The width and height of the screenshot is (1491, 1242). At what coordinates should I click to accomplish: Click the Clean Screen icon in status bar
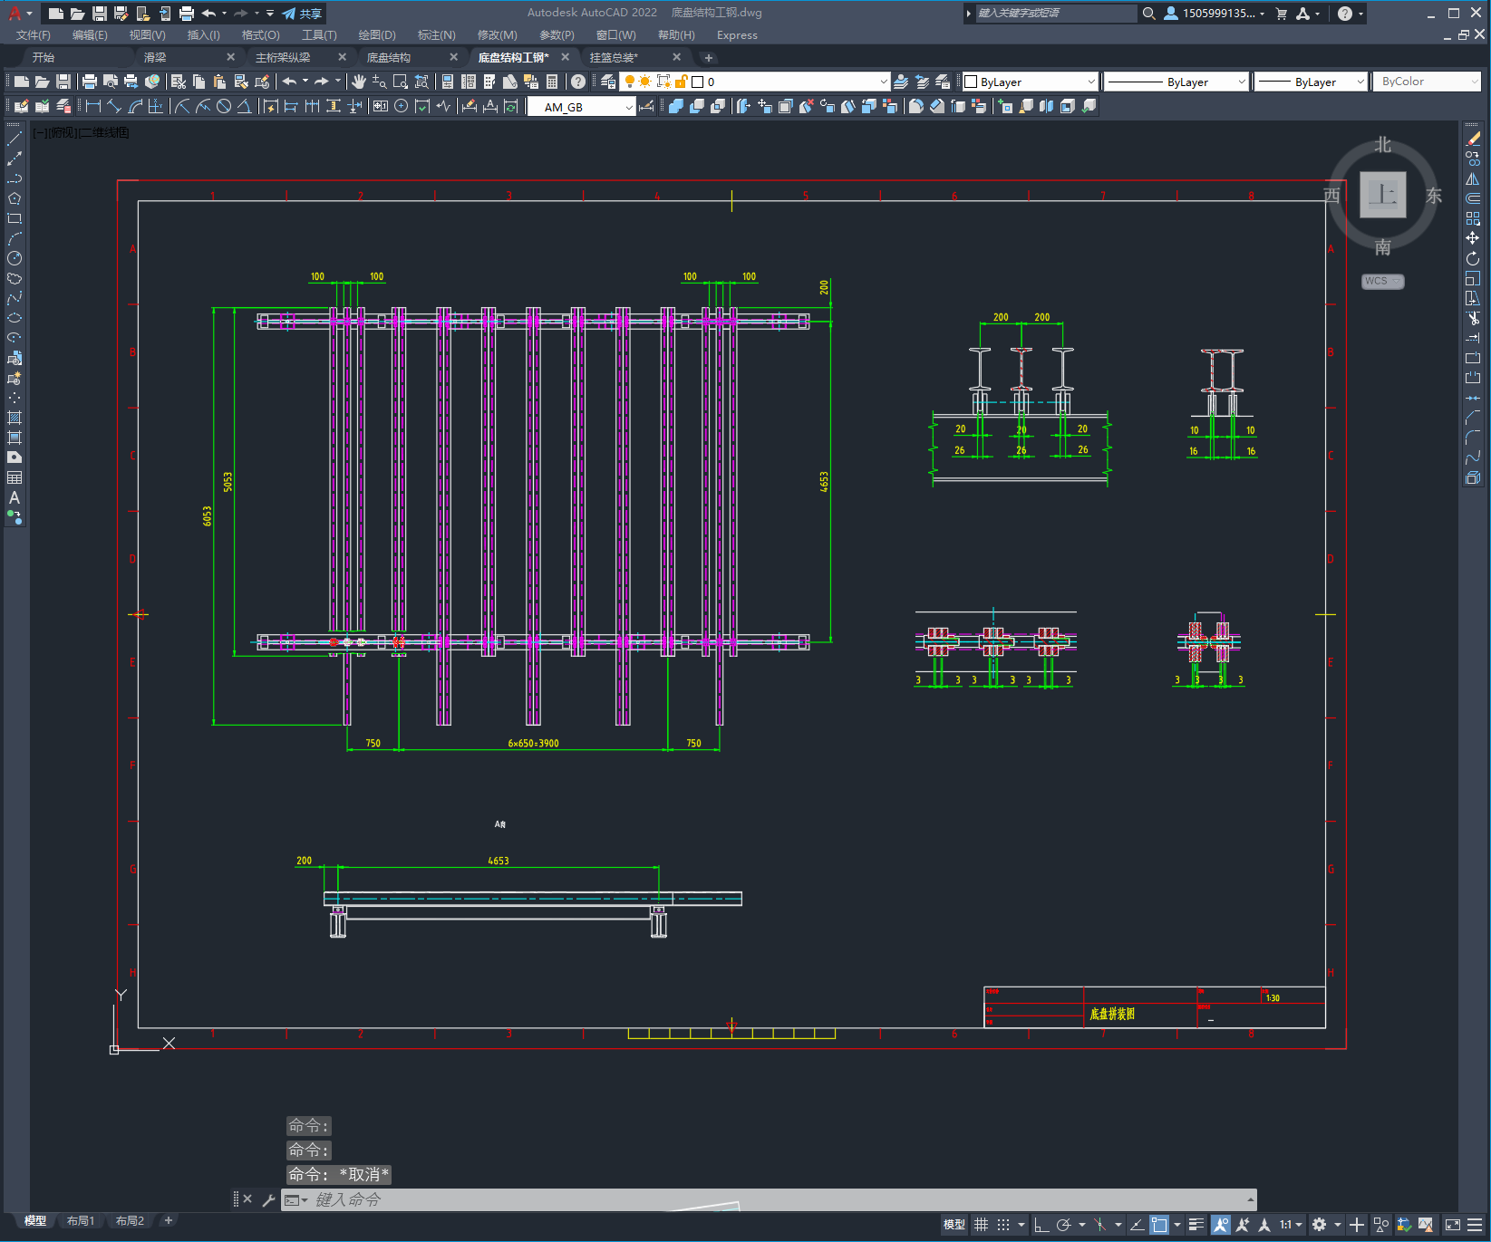(1453, 1225)
